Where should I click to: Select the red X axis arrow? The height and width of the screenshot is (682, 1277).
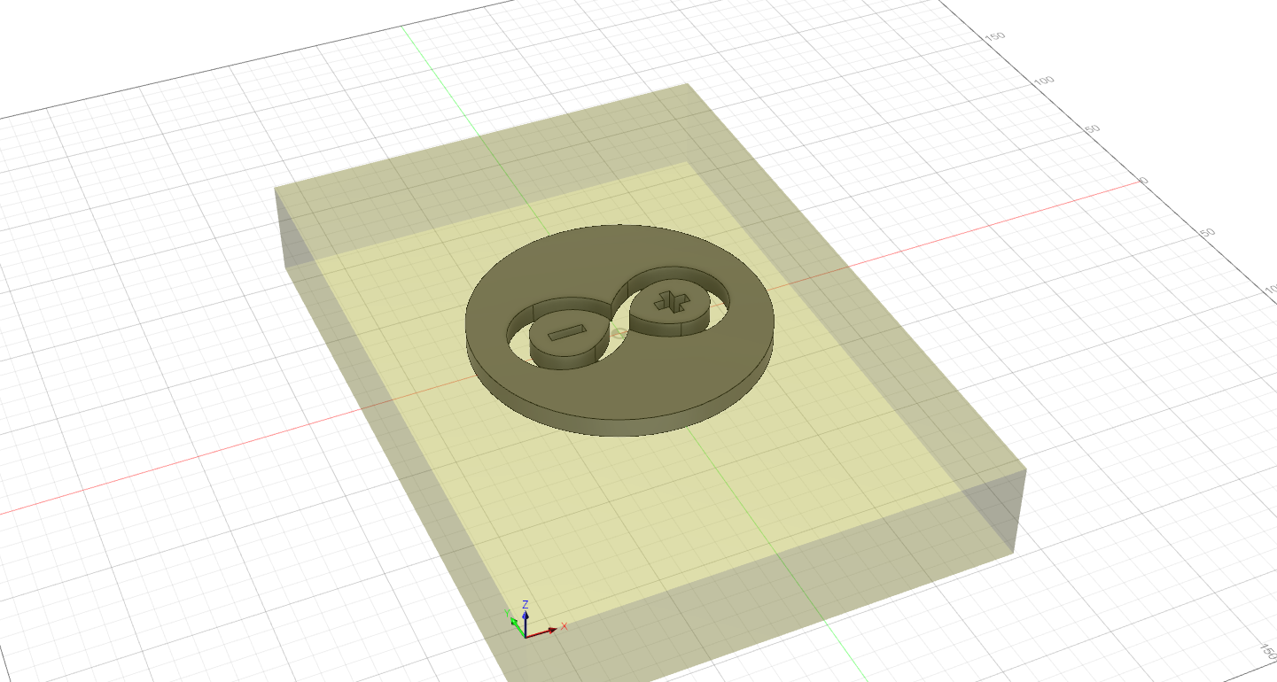[552, 630]
